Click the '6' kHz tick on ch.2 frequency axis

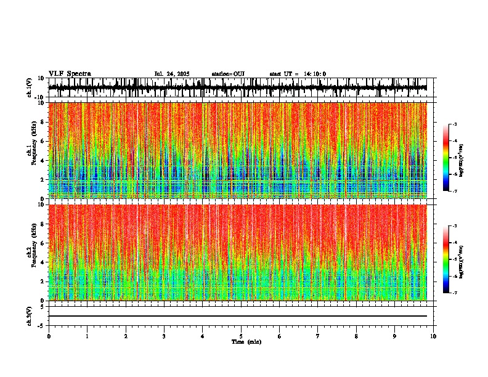[x=43, y=243]
